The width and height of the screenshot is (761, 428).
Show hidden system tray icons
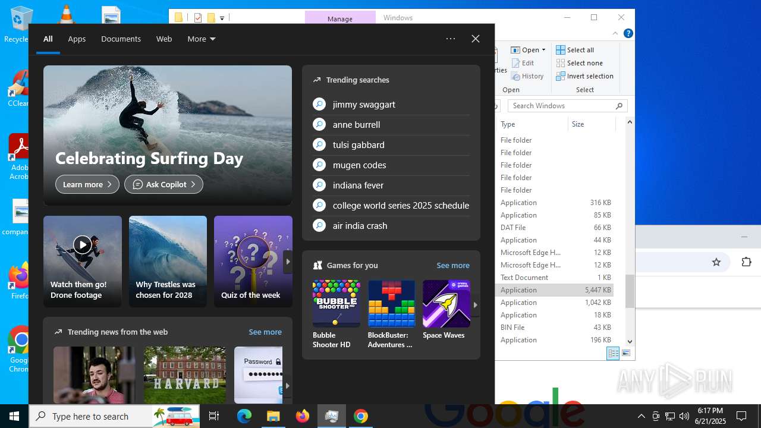pyautogui.click(x=641, y=416)
